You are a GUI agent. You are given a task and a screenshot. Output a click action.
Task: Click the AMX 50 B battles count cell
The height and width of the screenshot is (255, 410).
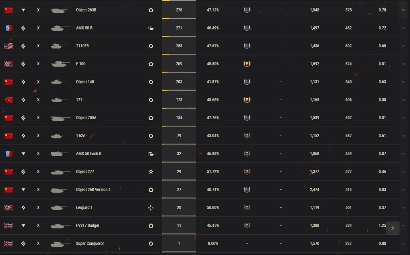179,28
